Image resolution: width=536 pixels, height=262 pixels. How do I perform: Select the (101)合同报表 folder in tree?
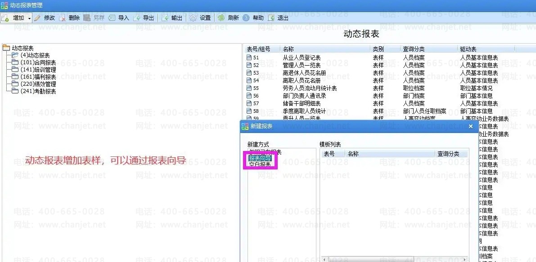coord(38,62)
